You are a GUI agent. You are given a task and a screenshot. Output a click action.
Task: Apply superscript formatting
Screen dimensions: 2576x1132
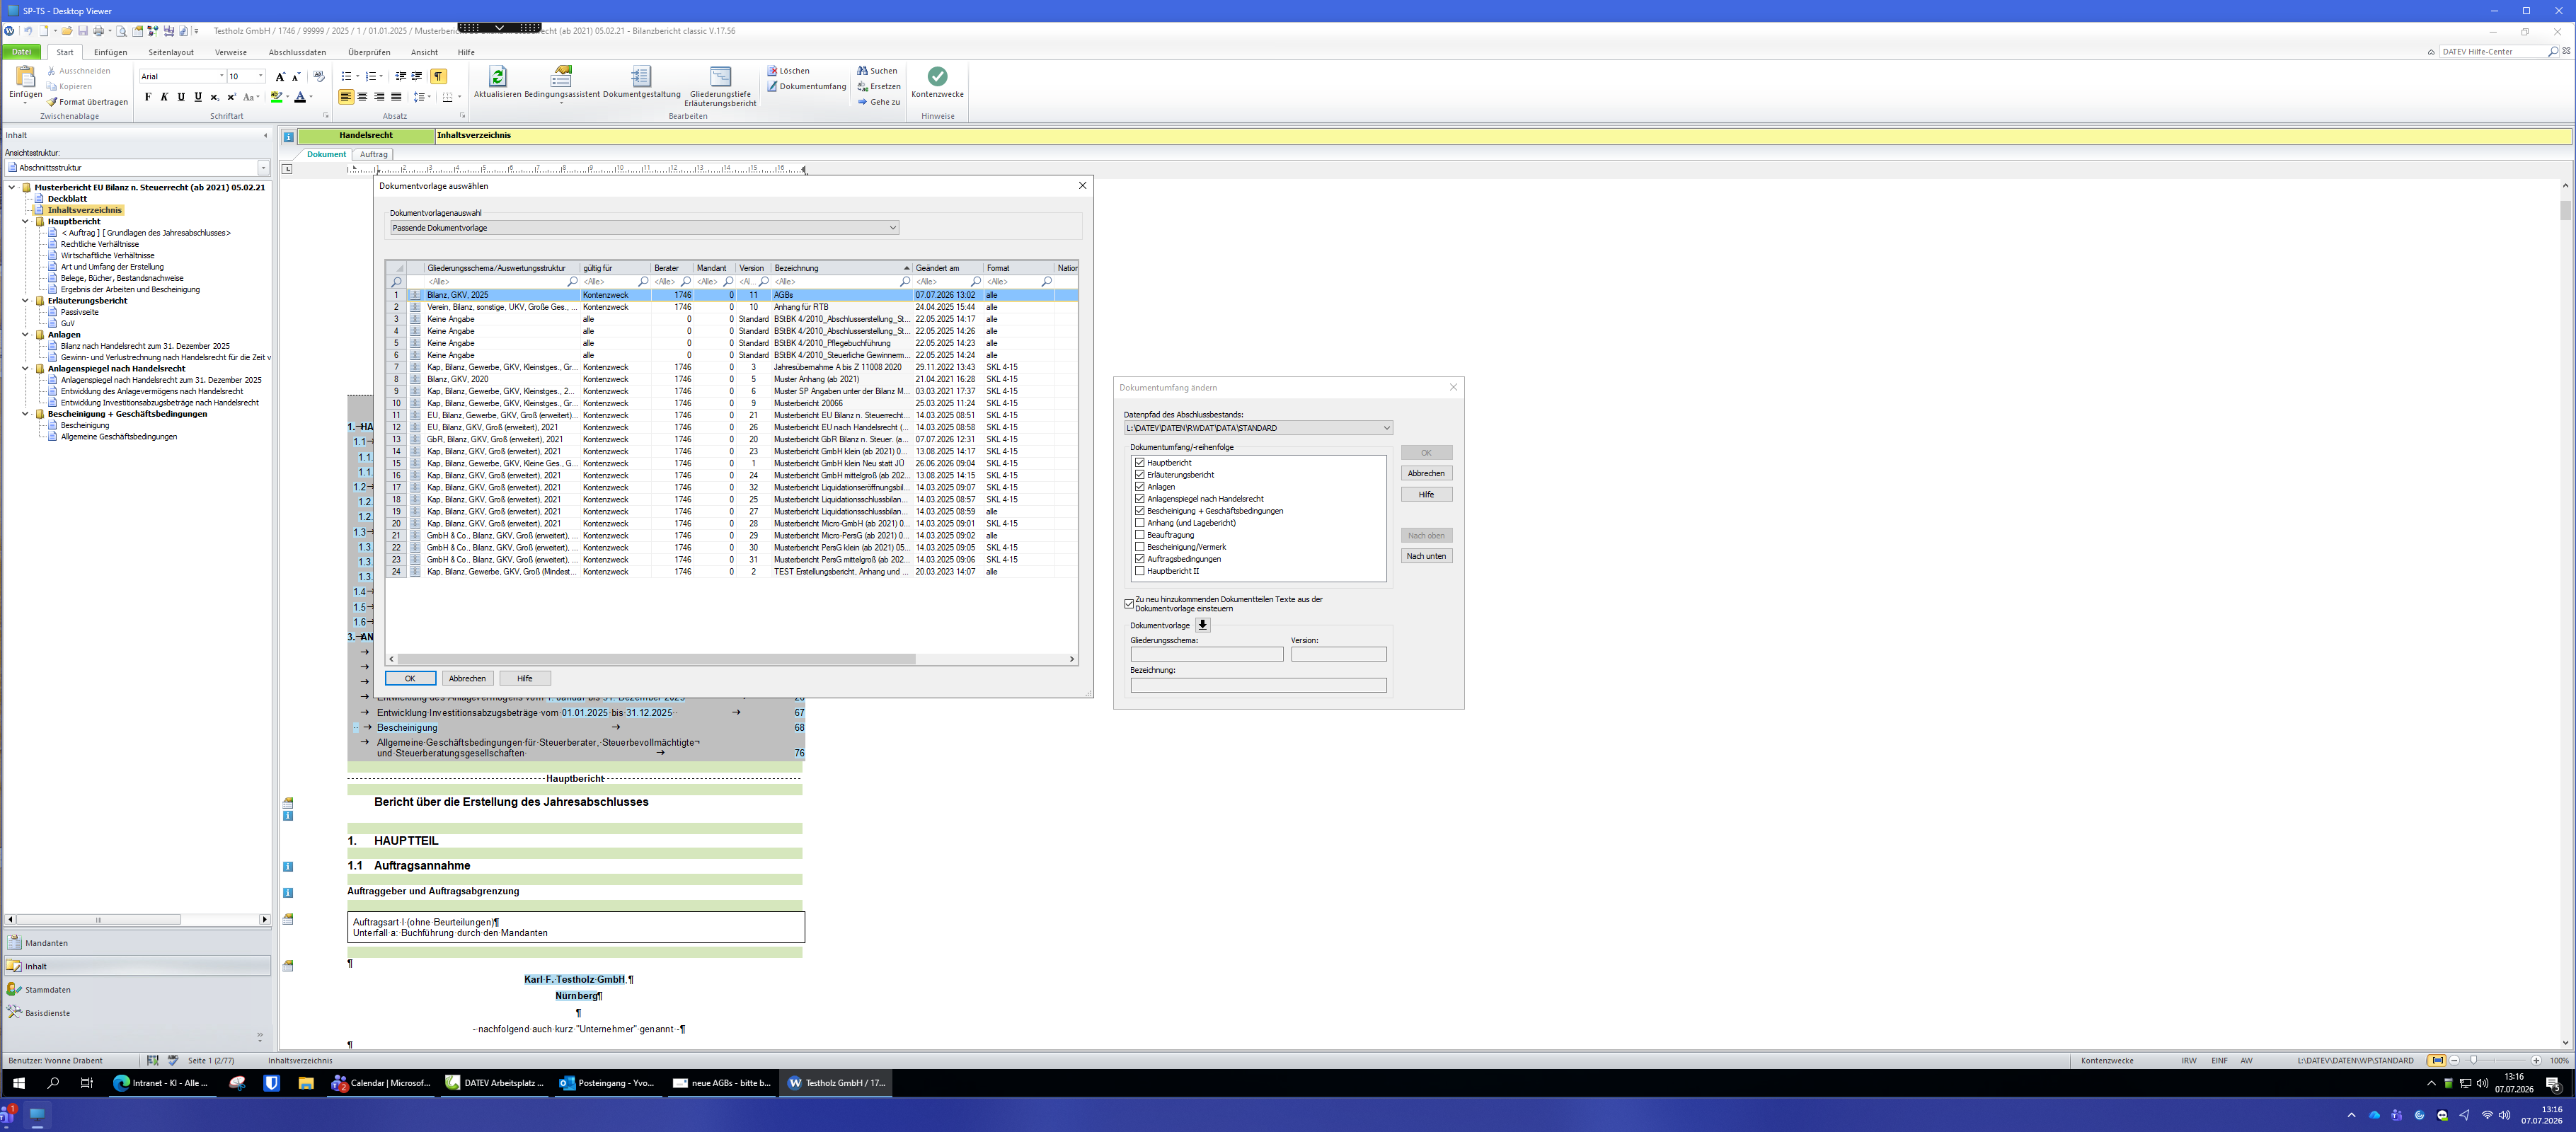[x=231, y=97]
